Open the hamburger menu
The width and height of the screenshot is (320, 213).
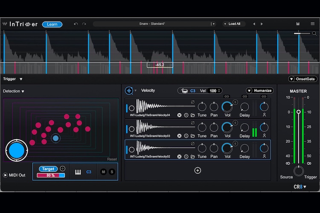[312, 24]
